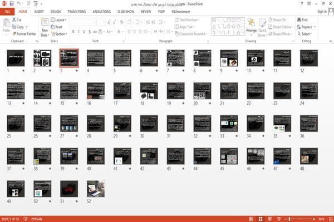
Task: Toggle Bold formatting button
Action: (73, 32)
